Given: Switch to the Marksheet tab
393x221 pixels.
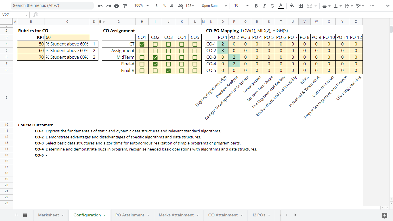Looking at the screenshot, I should (49, 215).
